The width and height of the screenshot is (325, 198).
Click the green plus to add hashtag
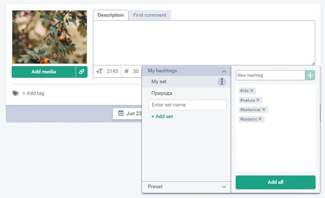tap(310, 75)
